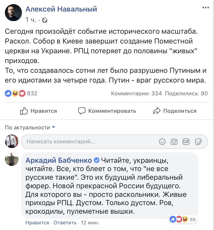
Task: Click the comment reaction icons showing 86
Action: tap(179, 219)
